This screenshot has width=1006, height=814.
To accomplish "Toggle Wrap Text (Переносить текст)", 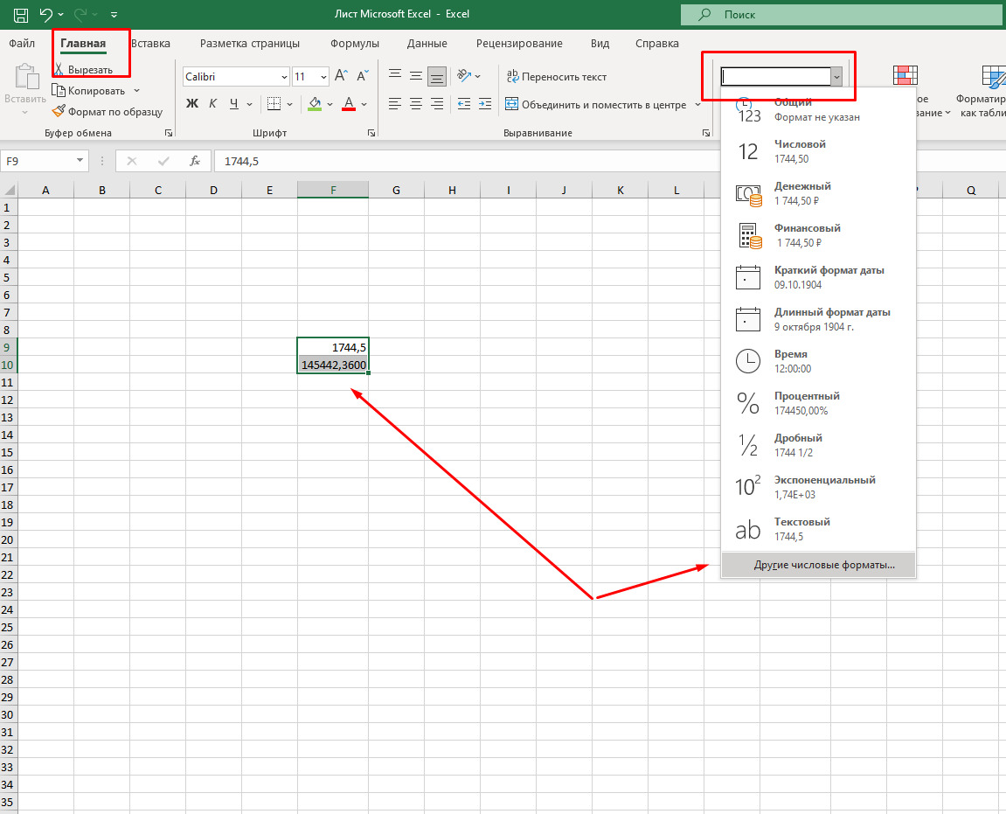I will click(x=557, y=77).
